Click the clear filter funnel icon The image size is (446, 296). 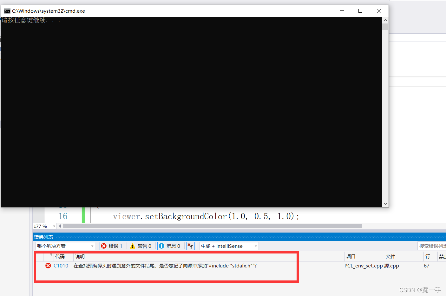[190, 246]
